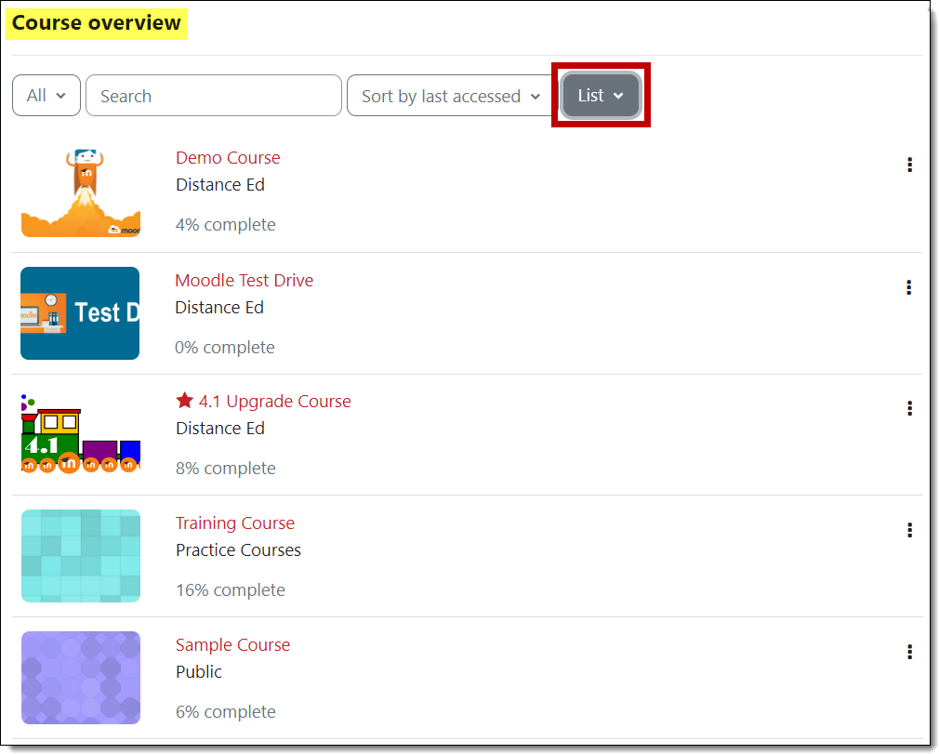939x754 pixels.
Task: Open the Demo Course link
Action: (228, 157)
